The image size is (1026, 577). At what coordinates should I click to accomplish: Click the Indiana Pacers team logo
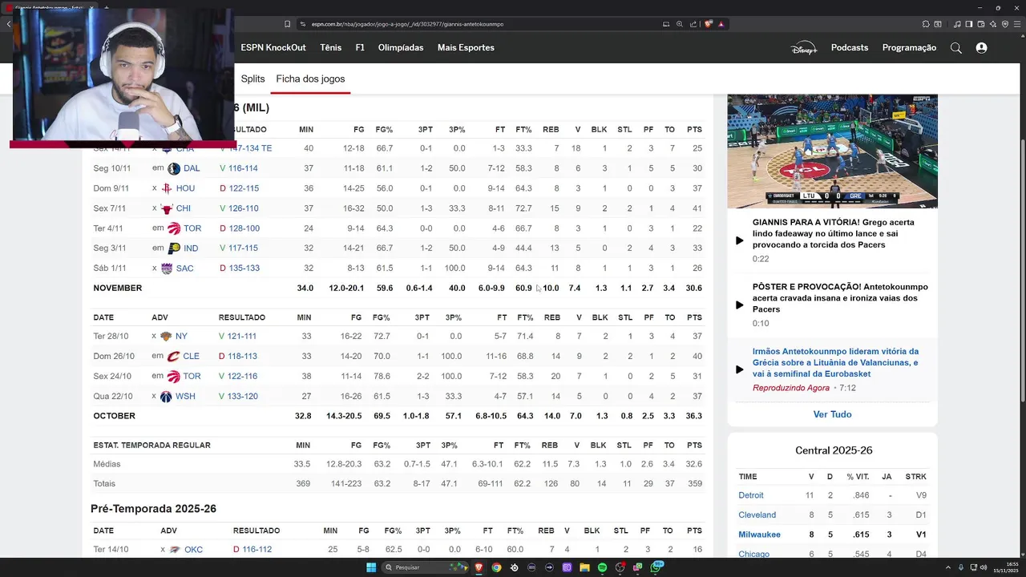pos(174,248)
